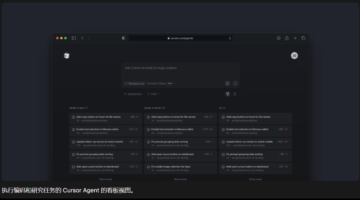This screenshot has width=360, height=200.
Task: Click the yellow minimize window button
Action: point(61,38)
